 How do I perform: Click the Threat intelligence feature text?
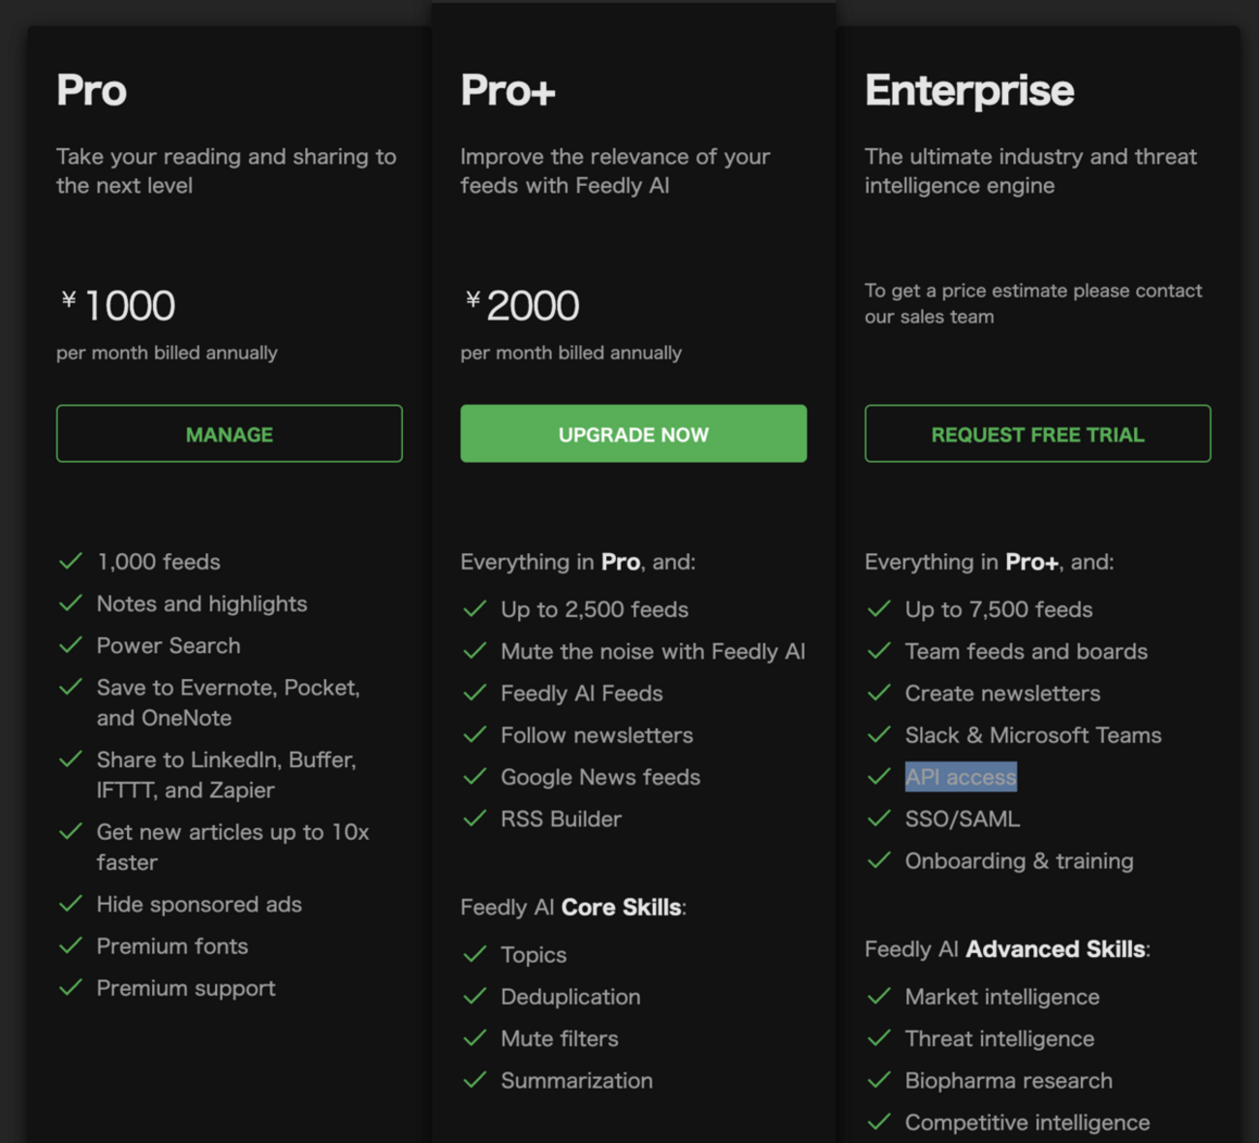coord(999,1038)
